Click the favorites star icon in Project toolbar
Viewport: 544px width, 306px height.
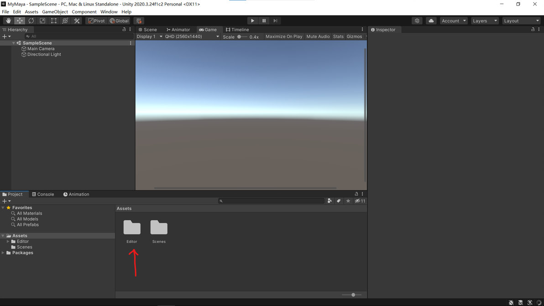(348, 201)
